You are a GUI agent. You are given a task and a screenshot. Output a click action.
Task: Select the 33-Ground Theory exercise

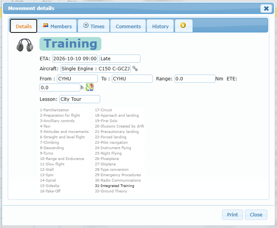[x=111, y=191]
